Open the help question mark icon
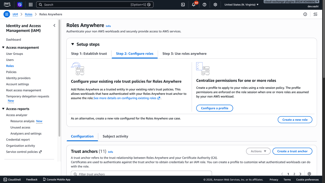The height and width of the screenshot is (183, 325). coord(204,4)
